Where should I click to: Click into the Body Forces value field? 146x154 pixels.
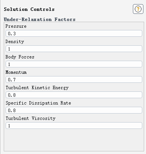click(74, 64)
